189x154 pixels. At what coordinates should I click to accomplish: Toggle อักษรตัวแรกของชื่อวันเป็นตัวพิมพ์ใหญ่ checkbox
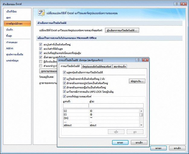pyautogui.click(x=64, y=87)
